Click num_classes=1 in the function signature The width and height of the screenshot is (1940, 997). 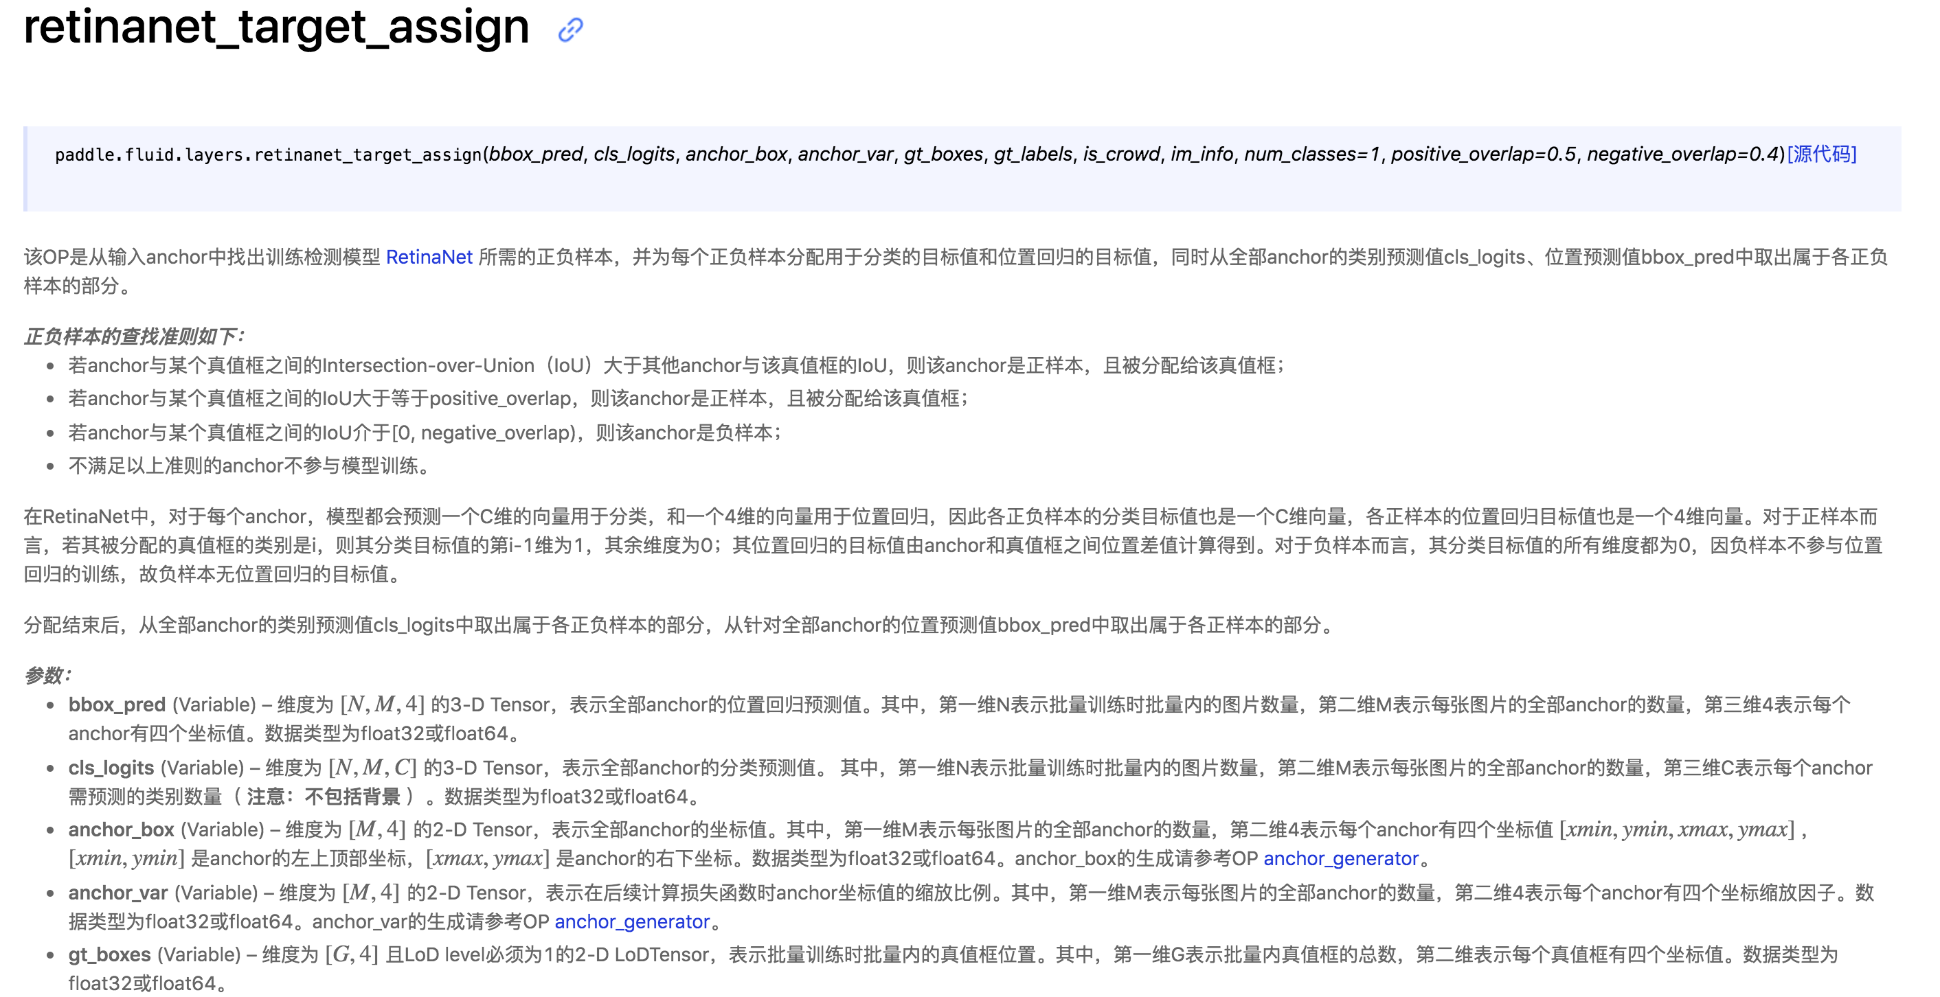click(1312, 154)
